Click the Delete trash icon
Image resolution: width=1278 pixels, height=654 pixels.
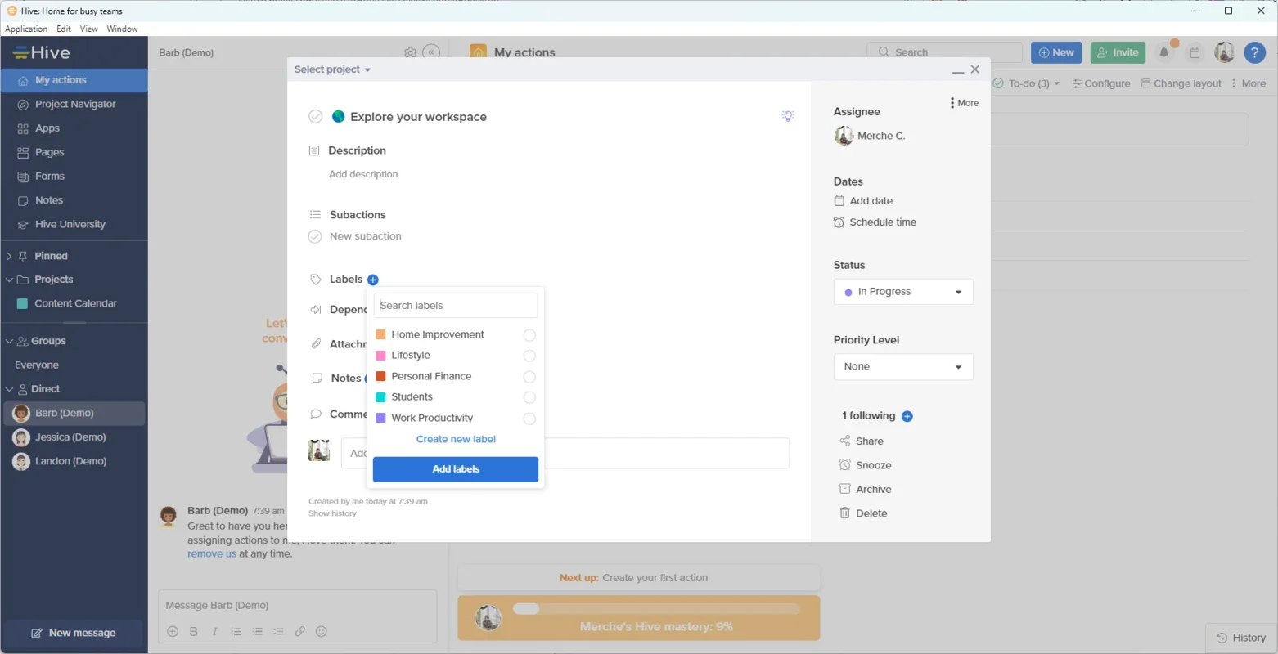[844, 513]
